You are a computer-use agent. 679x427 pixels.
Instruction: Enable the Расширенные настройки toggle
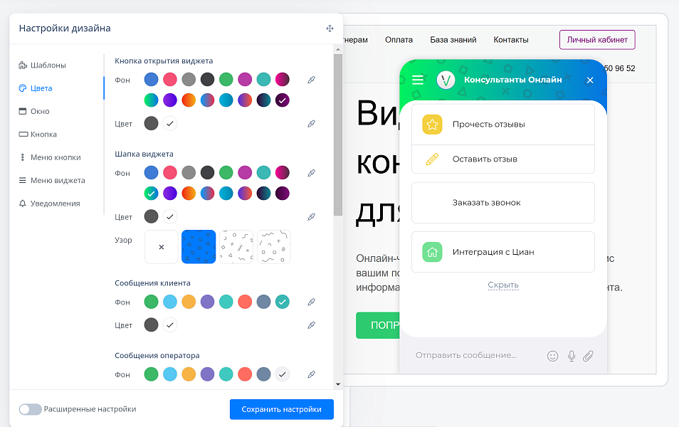coord(30,409)
